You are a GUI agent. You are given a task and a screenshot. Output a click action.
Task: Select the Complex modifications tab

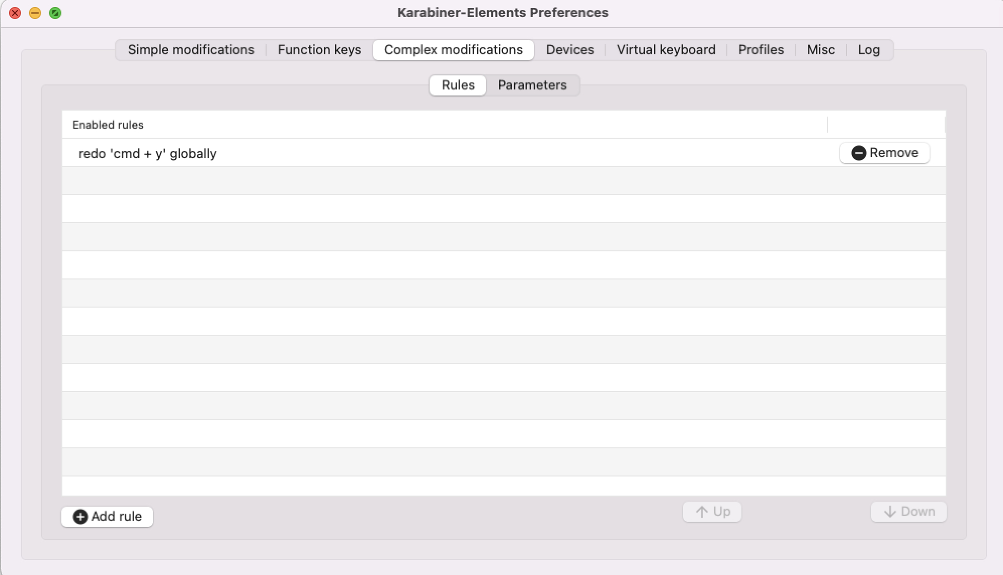[x=454, y=50]
